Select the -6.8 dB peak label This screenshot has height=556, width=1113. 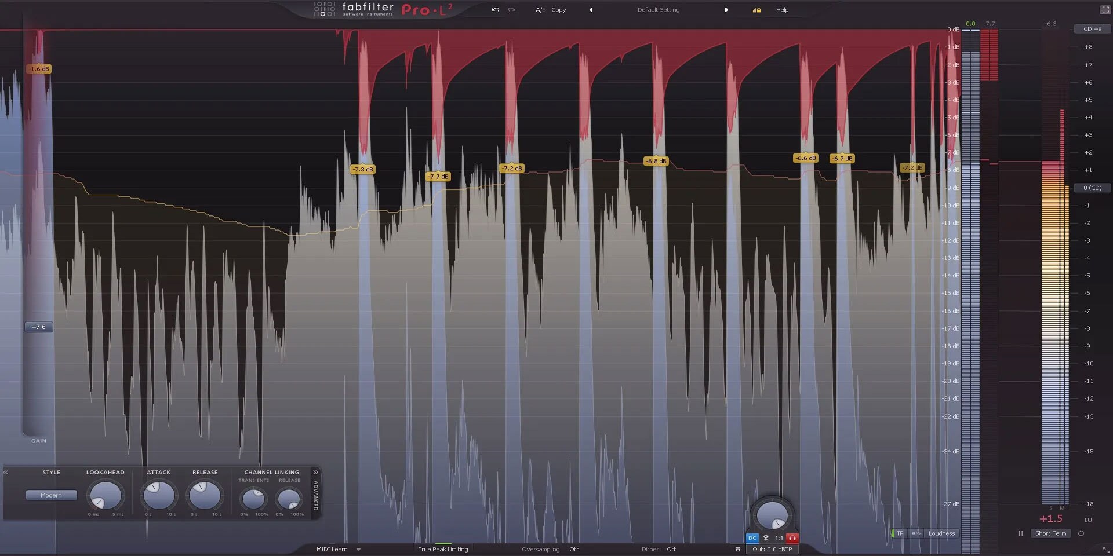pyautogui.click(x=656, y=161)
